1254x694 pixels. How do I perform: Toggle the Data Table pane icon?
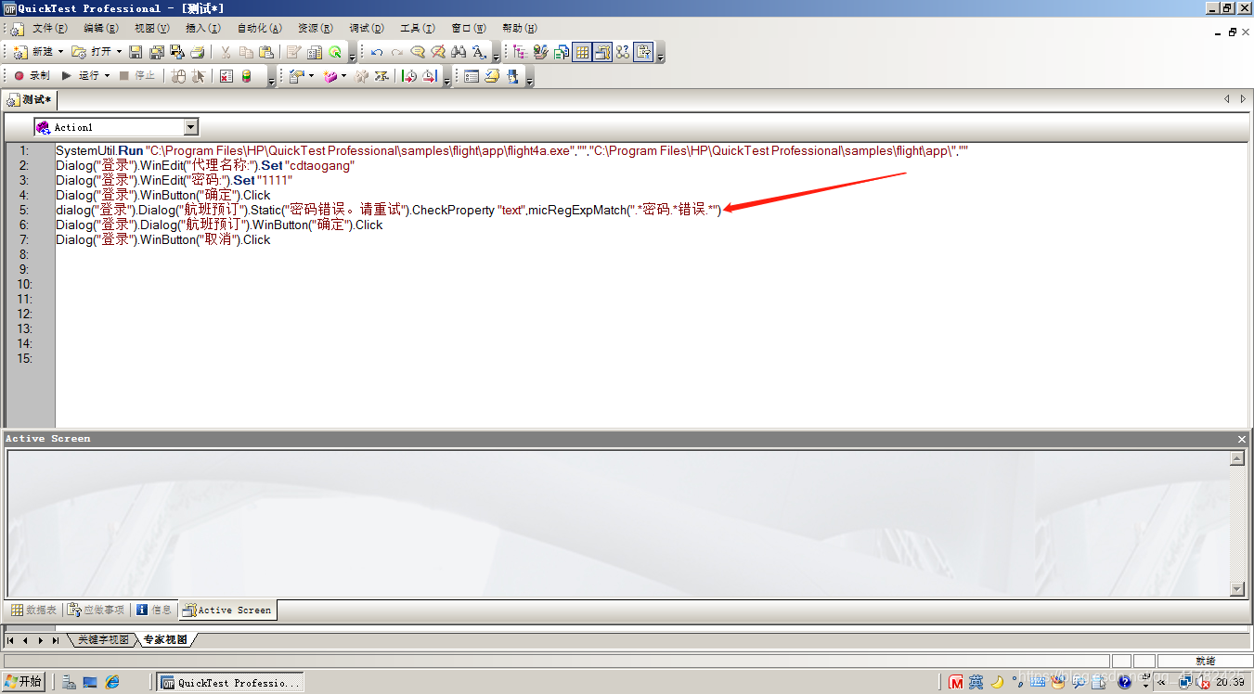[582, 52]
